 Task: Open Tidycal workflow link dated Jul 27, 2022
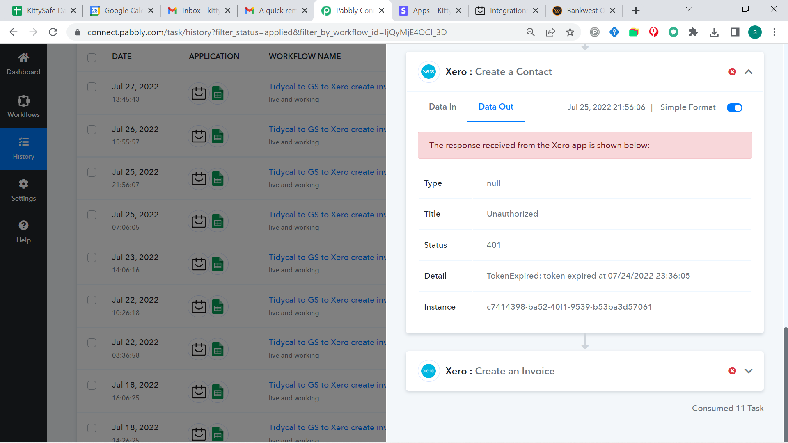point(328,87)
